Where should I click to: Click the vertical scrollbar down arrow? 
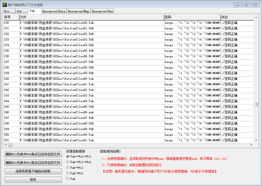click(x=256, y=140)
